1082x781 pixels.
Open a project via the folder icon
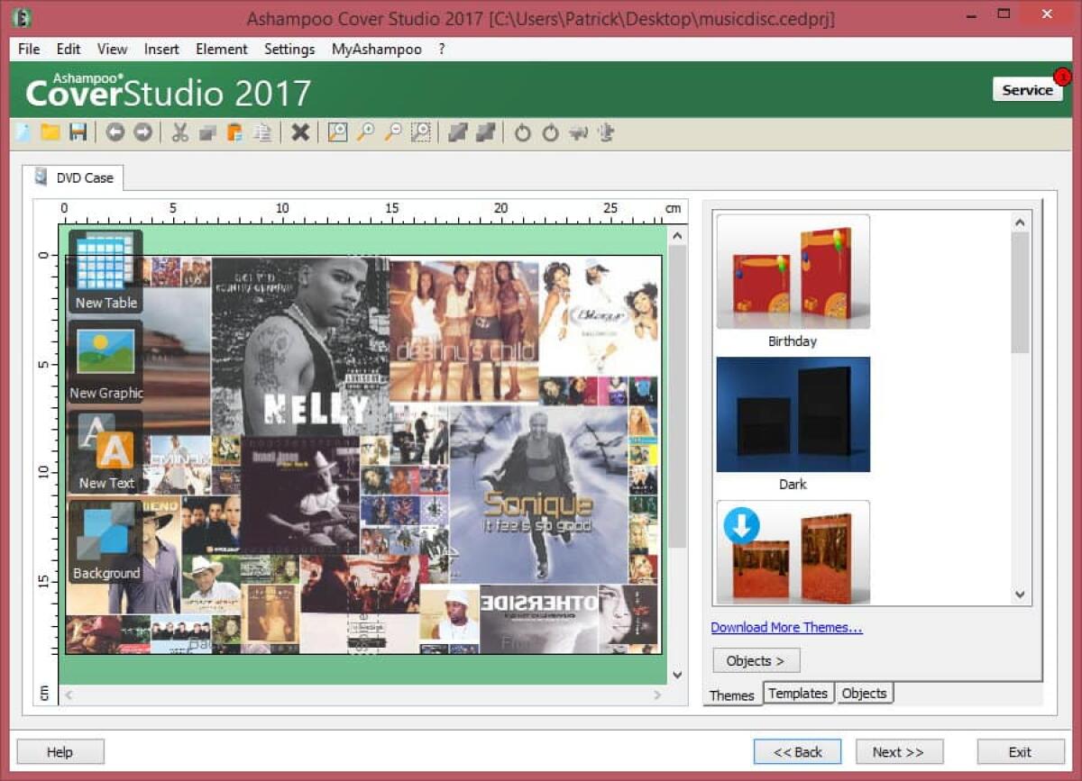pos(50,132)
